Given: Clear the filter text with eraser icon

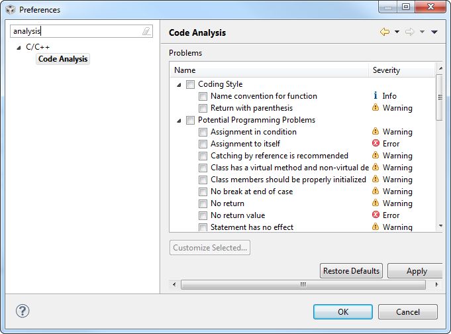Looking at the screenshot, I should pyautogui.click(x=146, y=31).
